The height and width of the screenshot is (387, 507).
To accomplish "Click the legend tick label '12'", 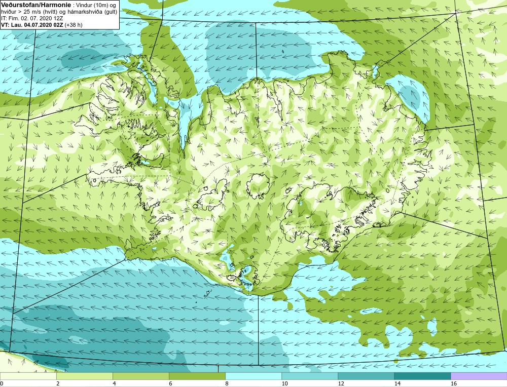I will 341,383.
